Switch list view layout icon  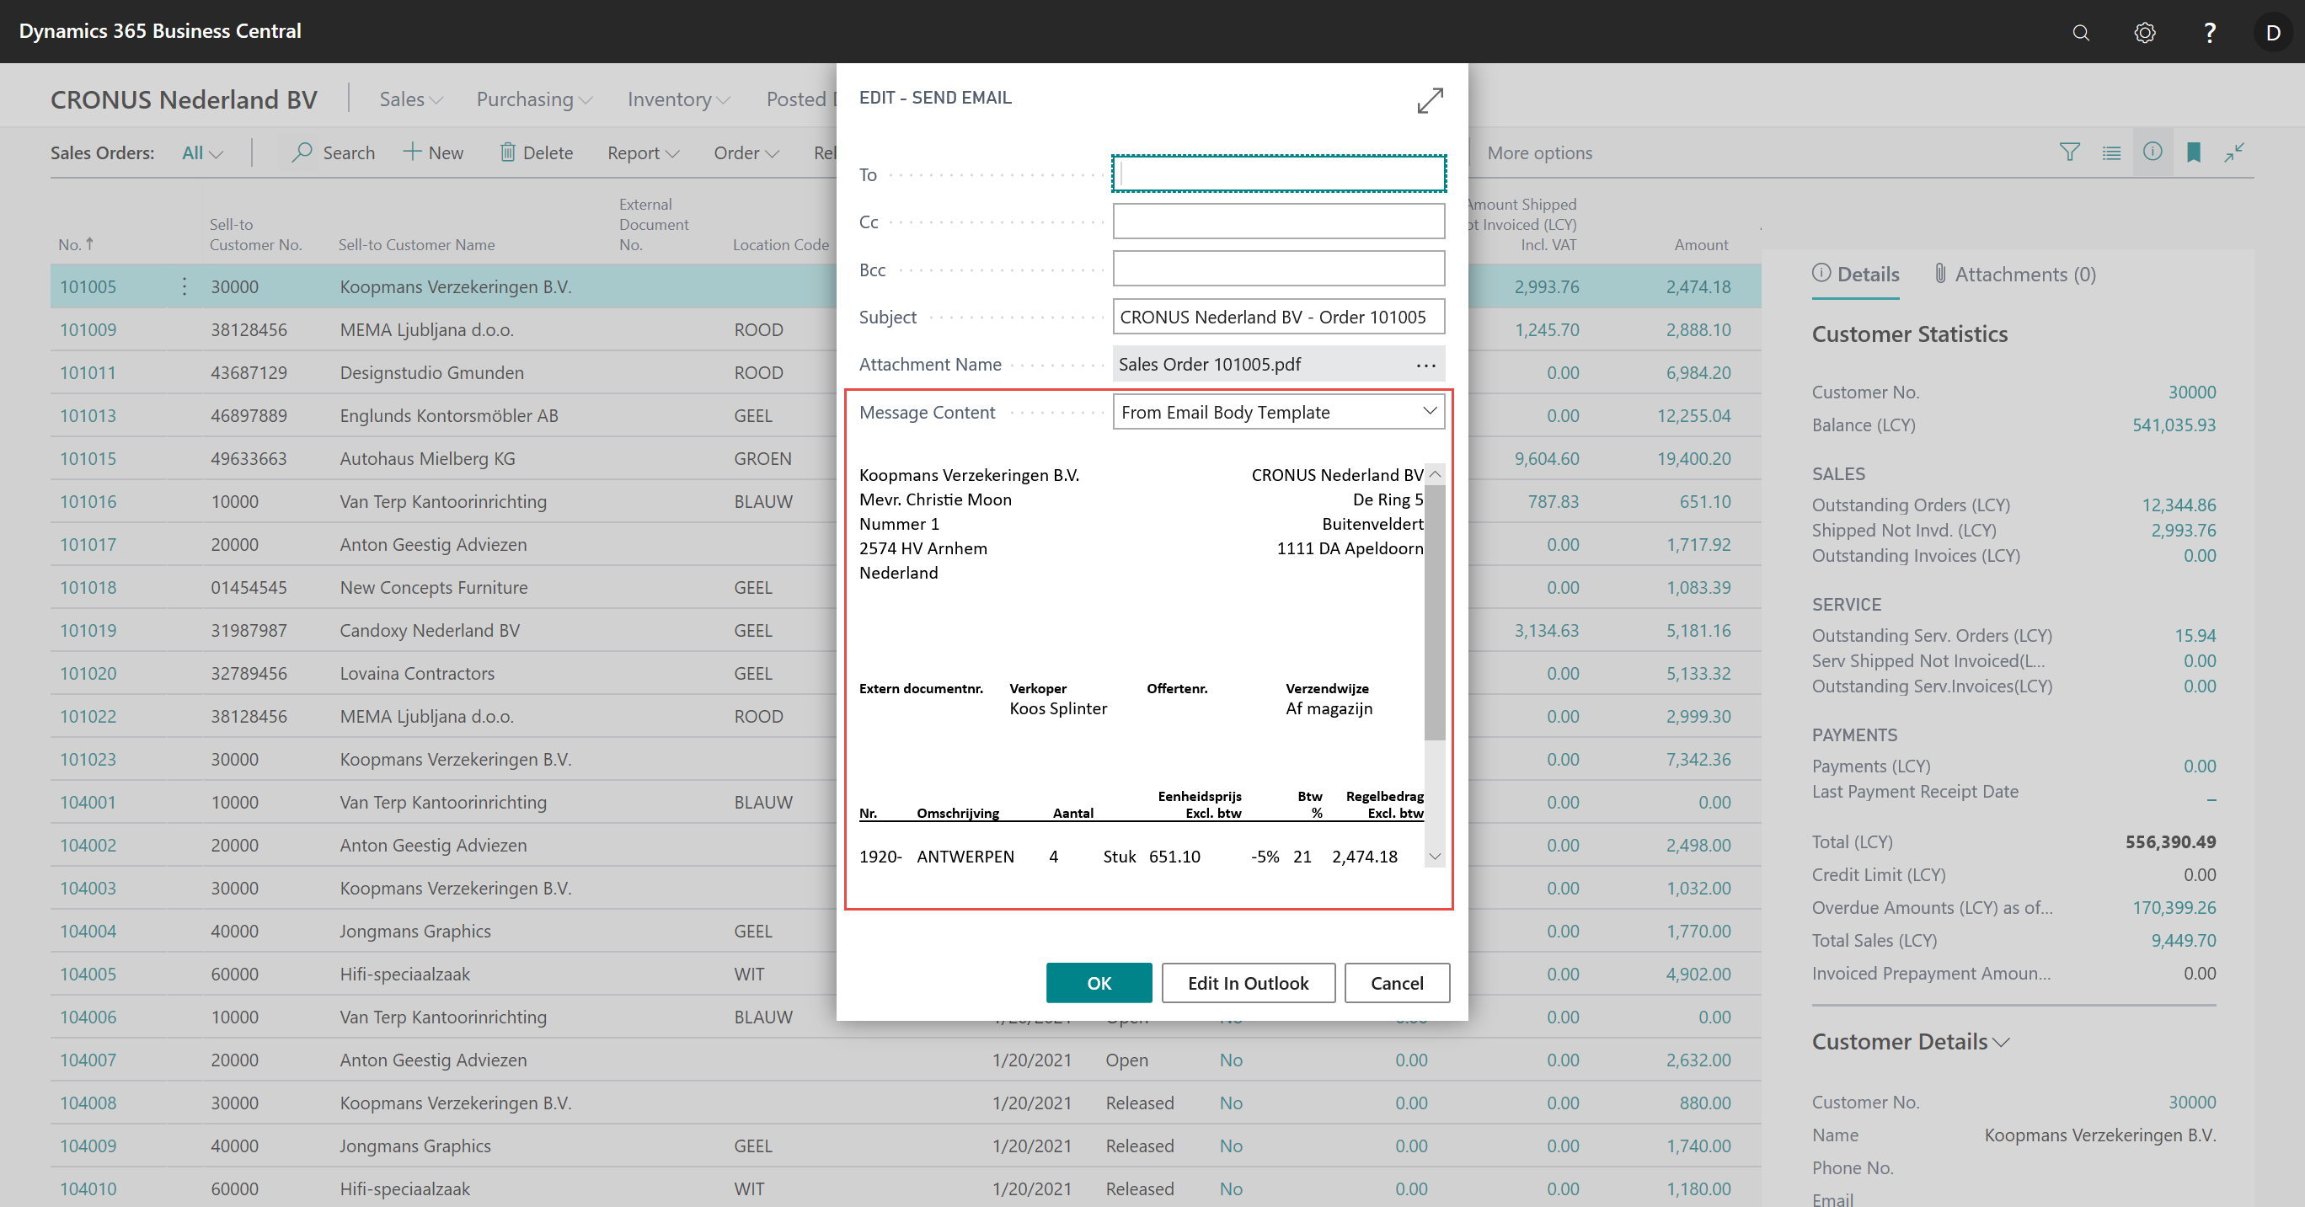[2111, 152]
